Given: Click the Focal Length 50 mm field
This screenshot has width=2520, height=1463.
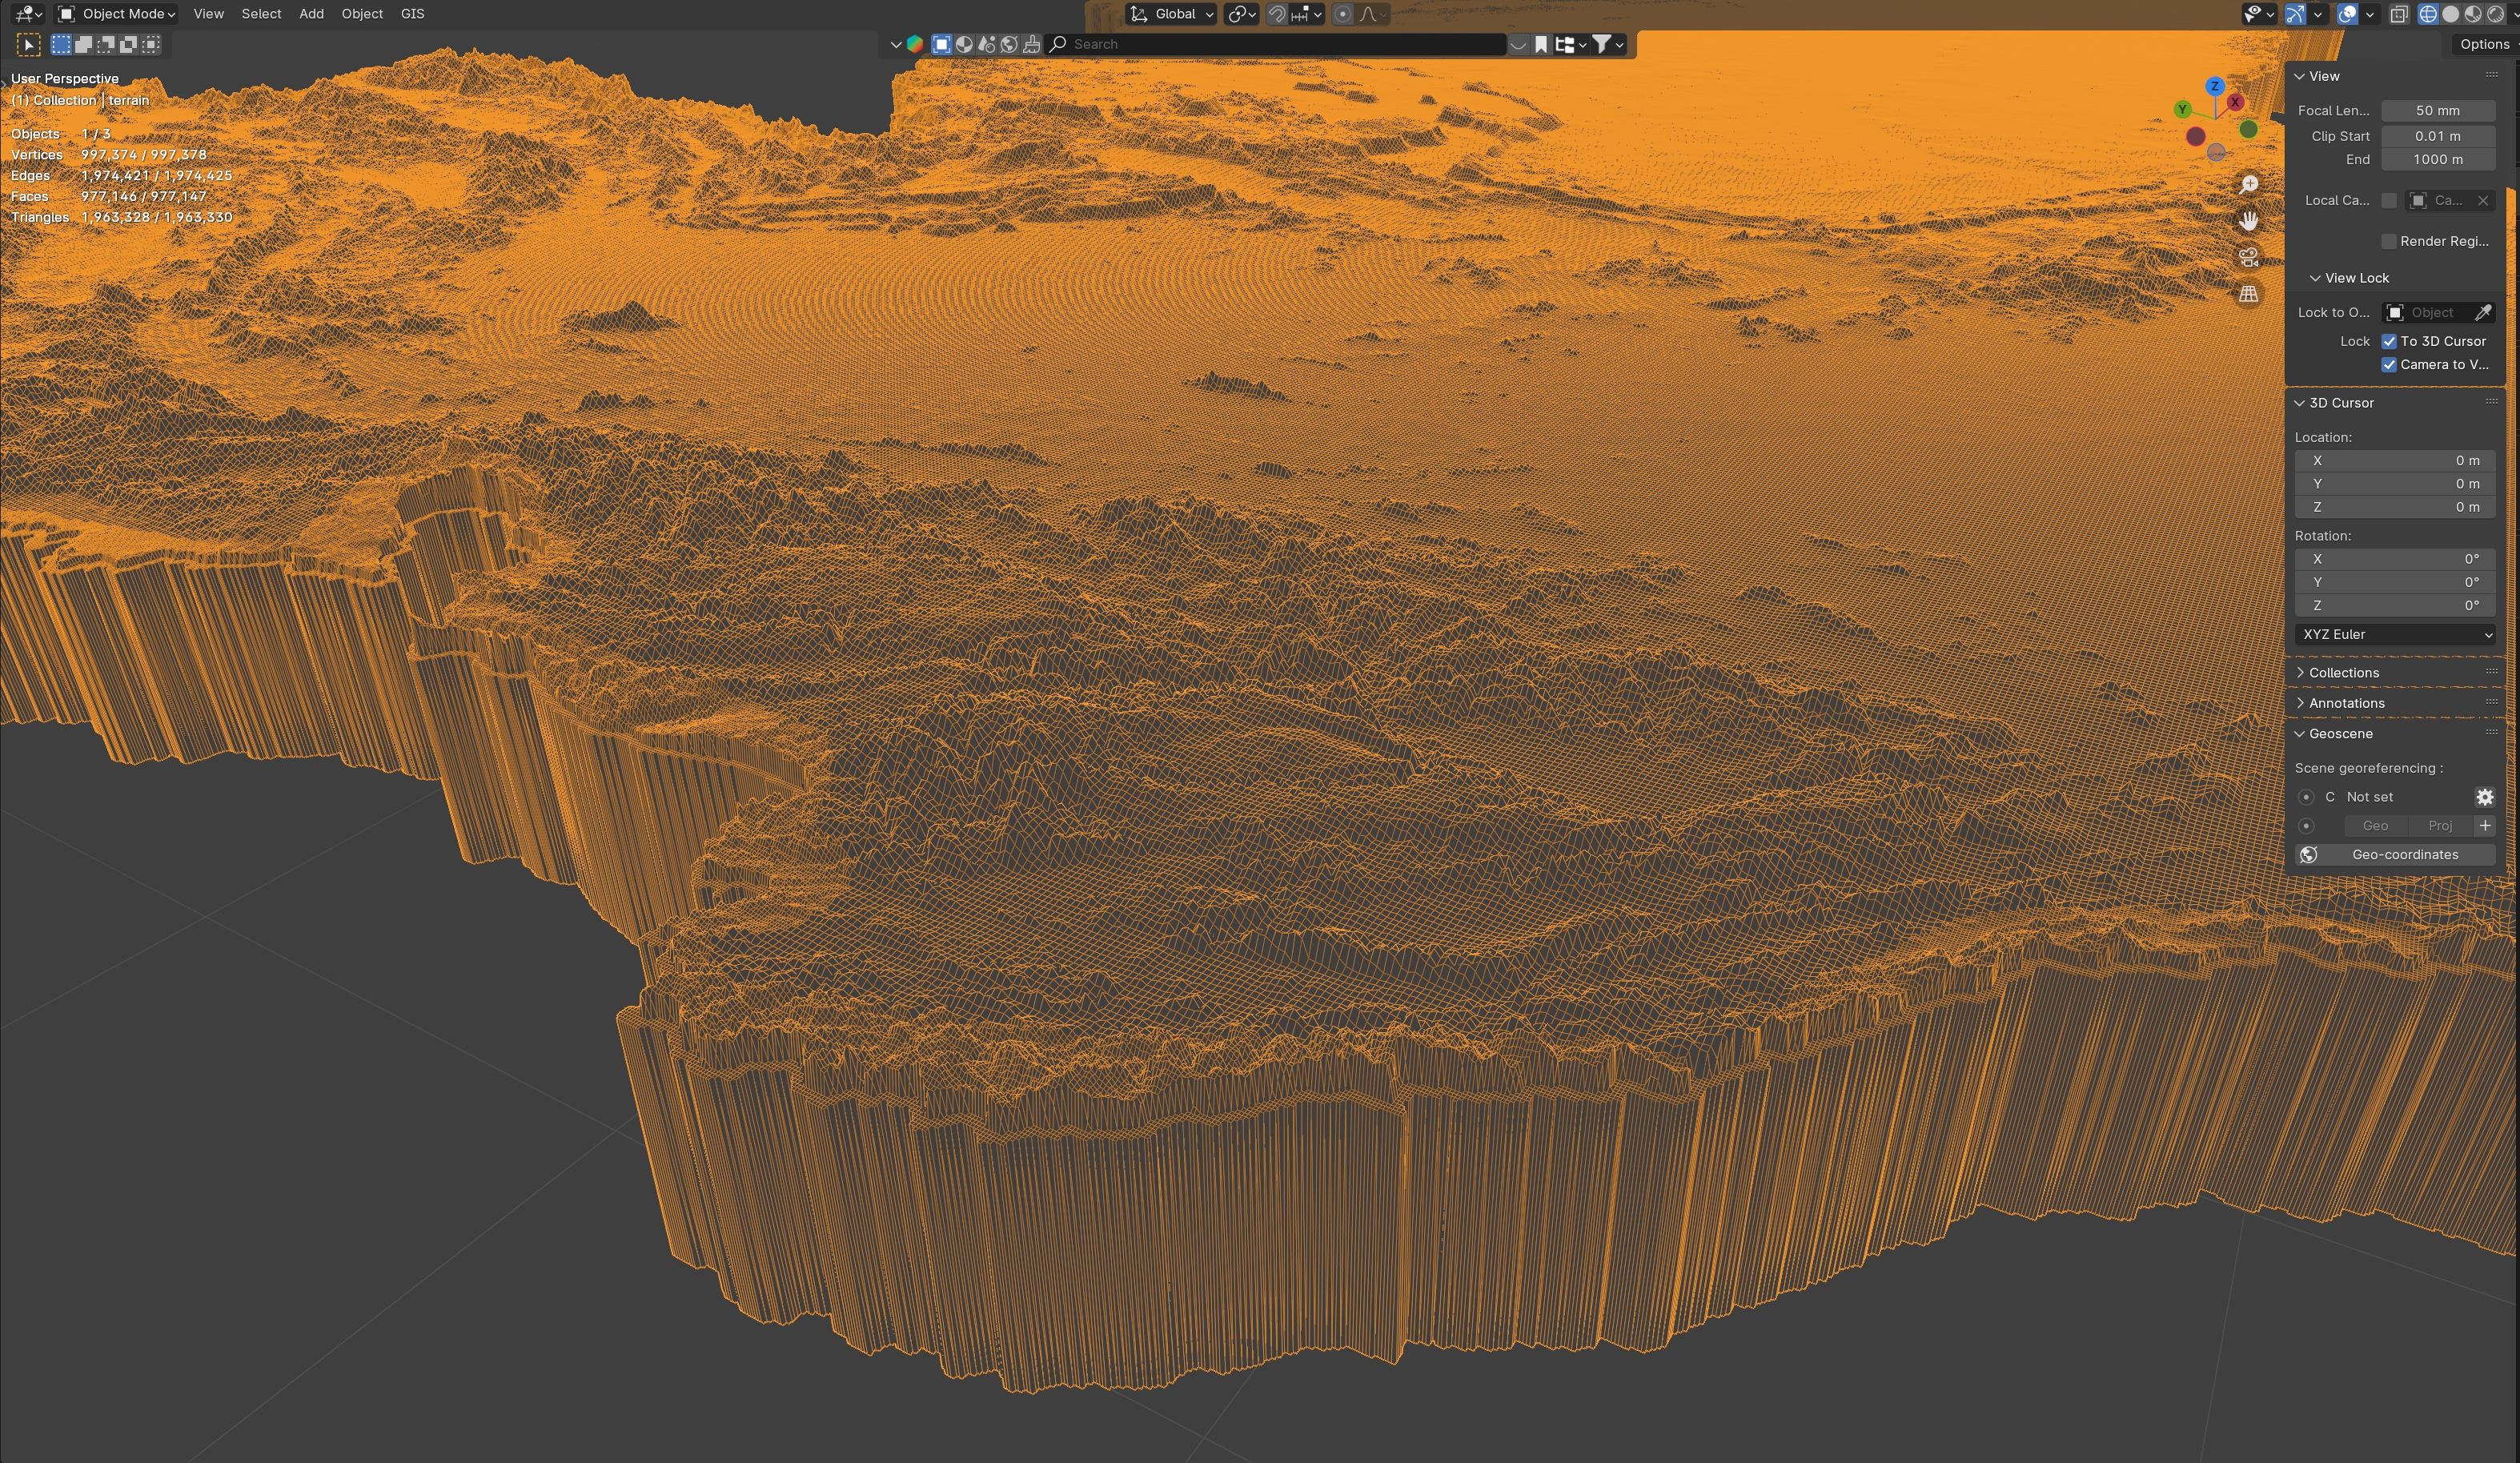Looking at the screenshot, I should [2437, 111].
